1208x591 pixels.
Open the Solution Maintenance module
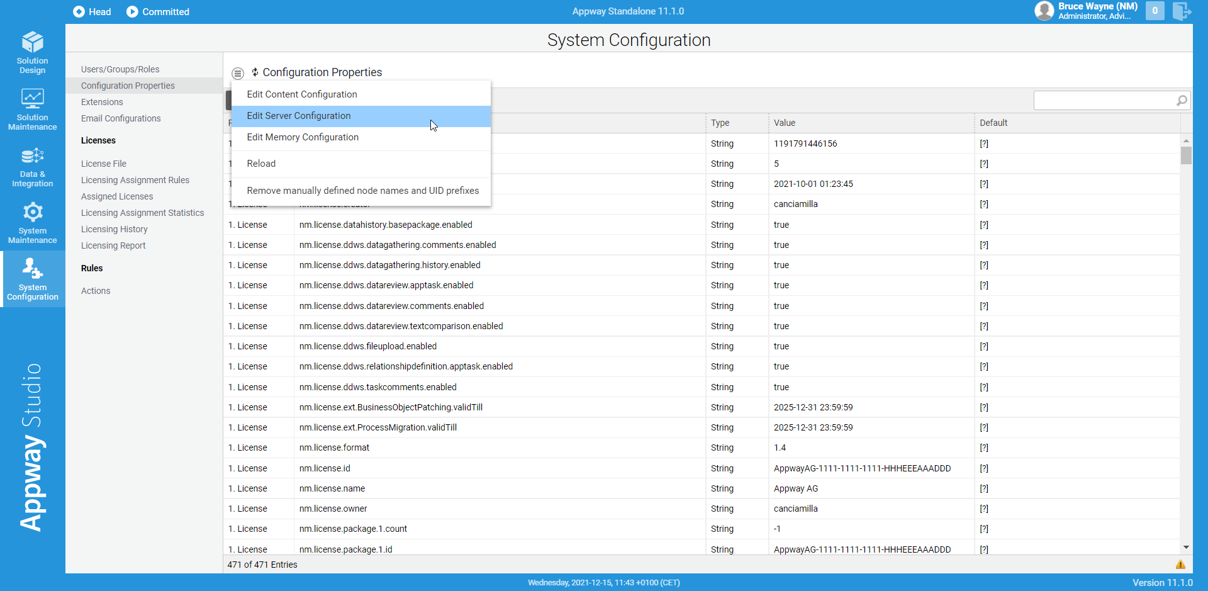point(32,109)
